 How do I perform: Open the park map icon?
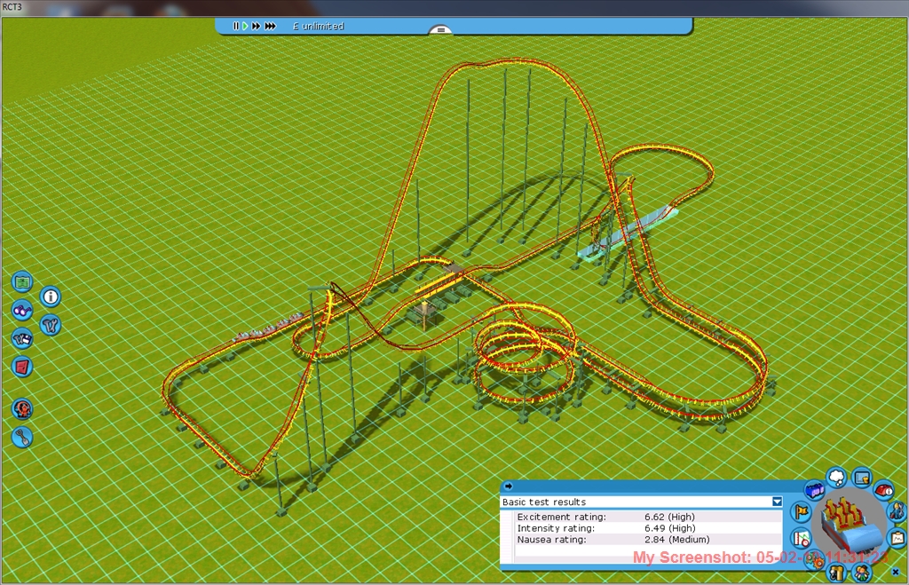(x=22, y=282)
